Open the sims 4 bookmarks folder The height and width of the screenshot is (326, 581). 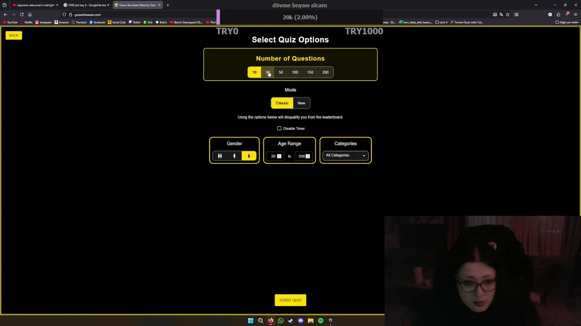pos(441,22)
